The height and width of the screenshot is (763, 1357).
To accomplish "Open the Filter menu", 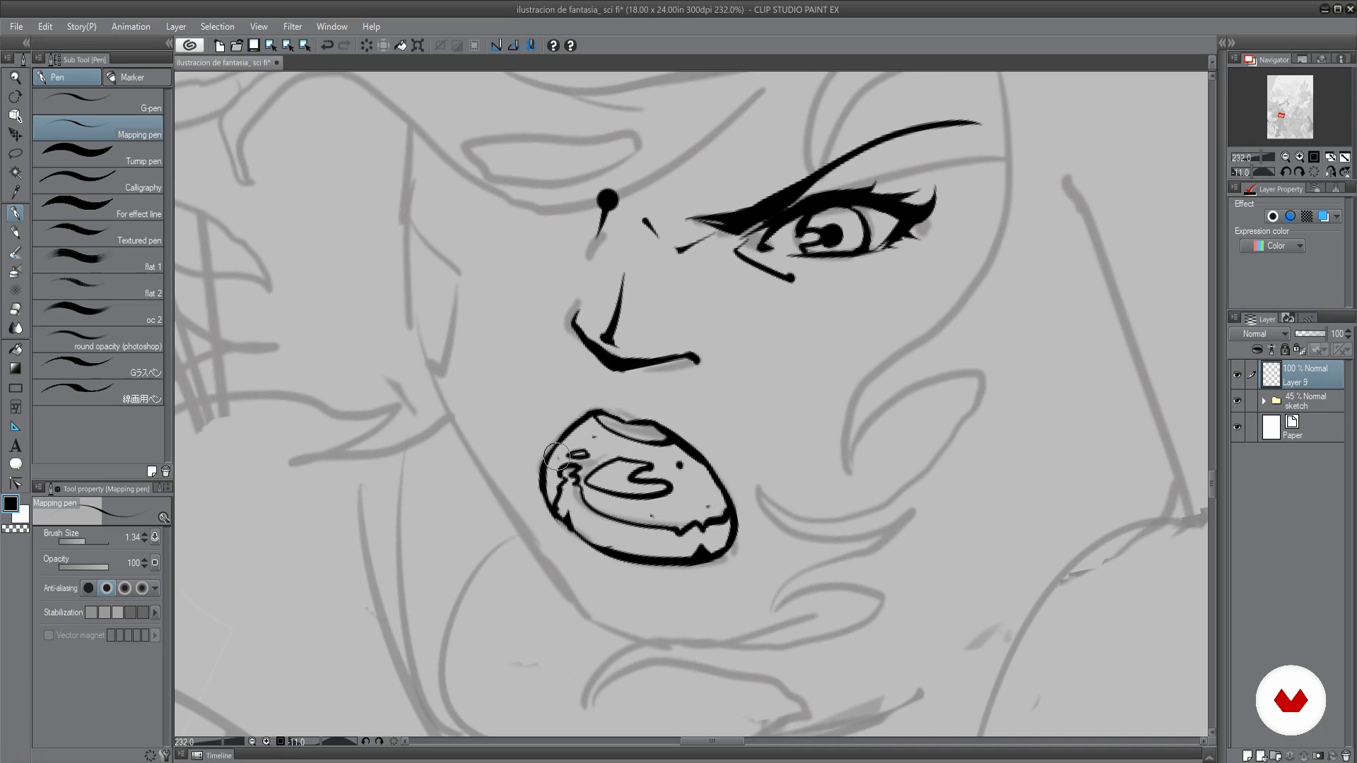I will point(293,26).
